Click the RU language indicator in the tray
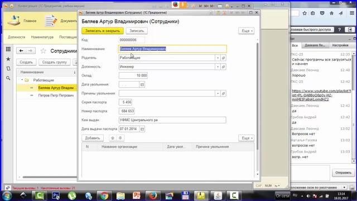Viewport: 357px width, 201px height. [295, 195]
